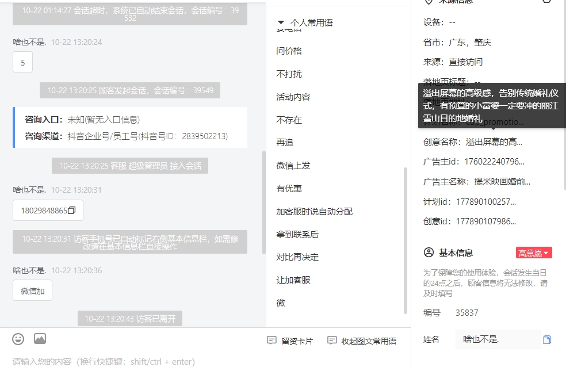This screenshot has width=566, height=367.
Task: Click the 基本信息 person icon
Action: click(x=429, y=253)
